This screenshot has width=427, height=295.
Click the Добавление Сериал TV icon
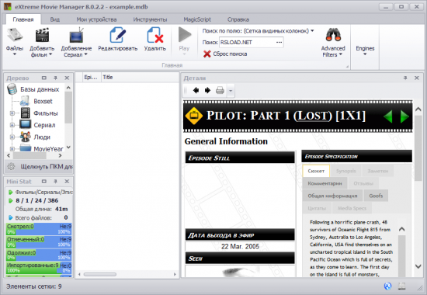tap(76, 36)
